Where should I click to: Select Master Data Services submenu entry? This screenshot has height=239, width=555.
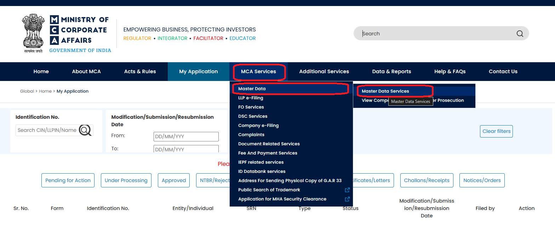385,91
